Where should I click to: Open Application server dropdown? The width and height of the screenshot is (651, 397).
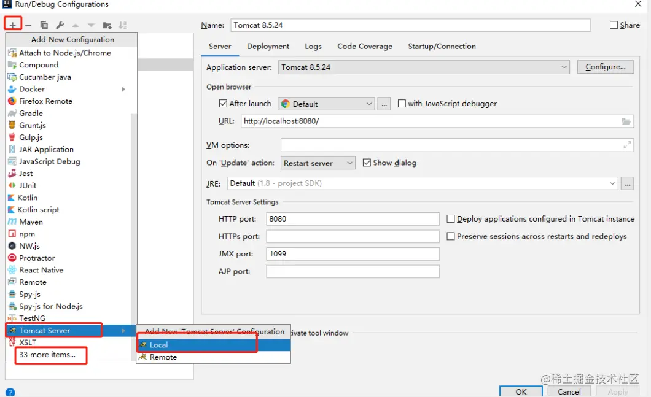tap(424, 67)
